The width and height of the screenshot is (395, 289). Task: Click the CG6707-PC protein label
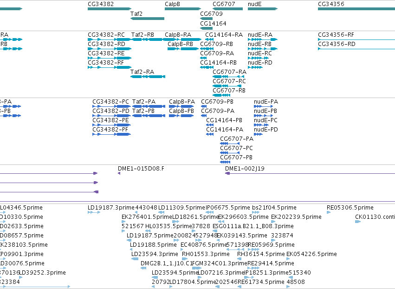click(x=236, y=148)
